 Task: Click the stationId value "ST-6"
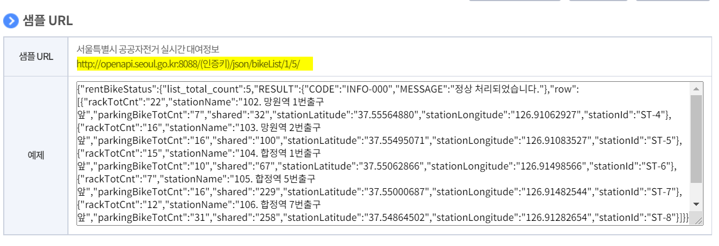654,166
